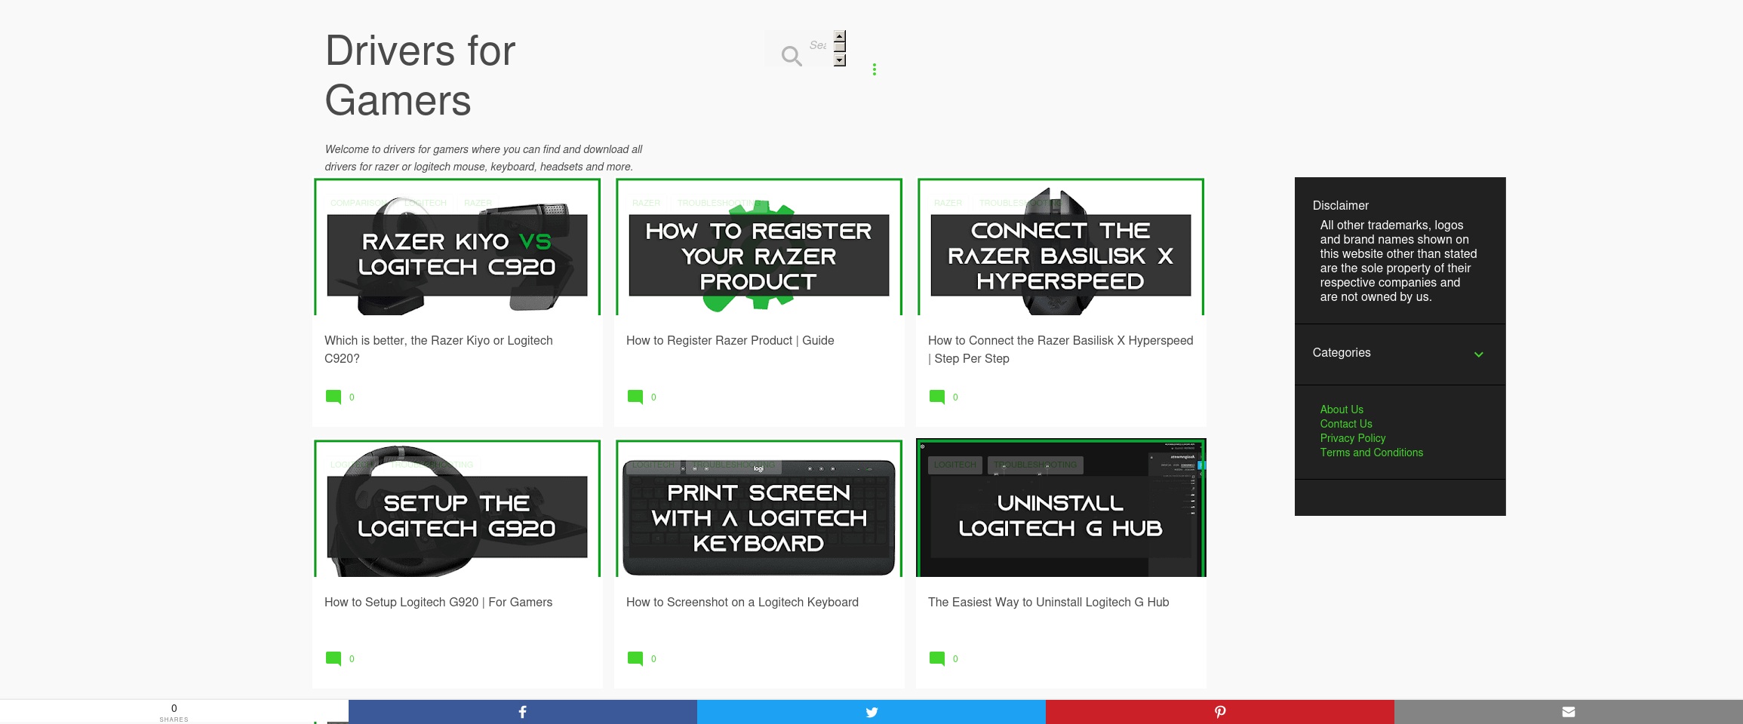
Task: Share this page by email
Action: (x=1569, y=712)
